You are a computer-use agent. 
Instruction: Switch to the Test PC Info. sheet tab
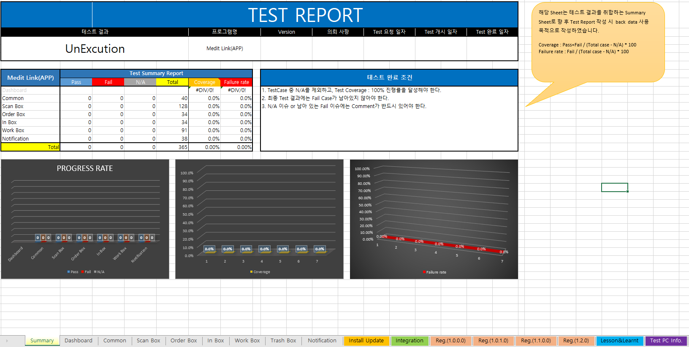[x=666, y=341]
